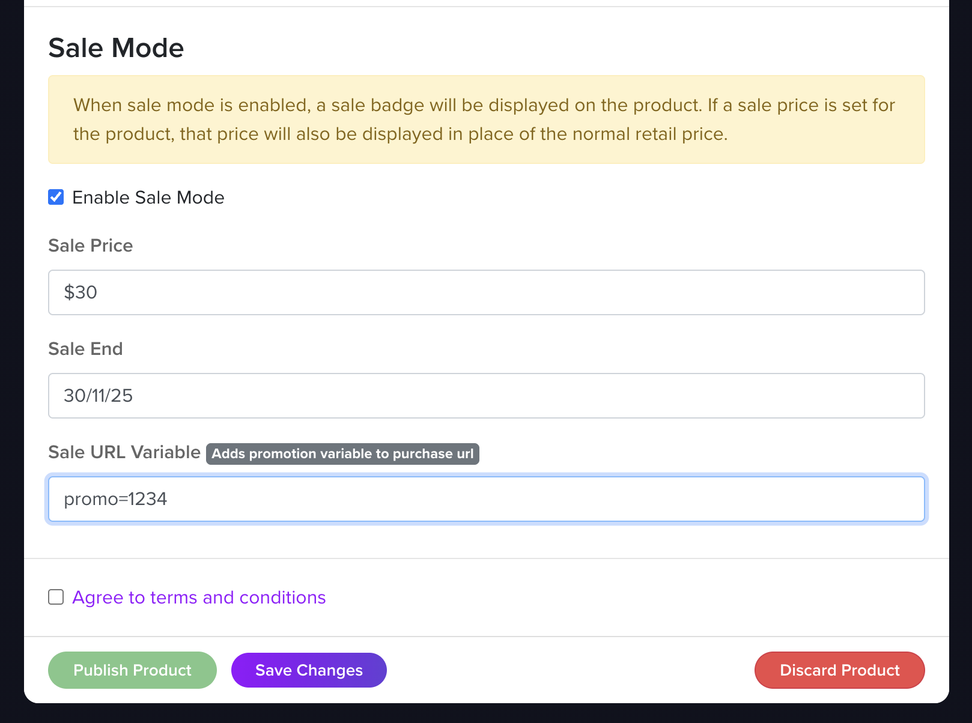Screen dimensions: 972x723
Task: Click the Sale Price field label
Action: click(90, 246)
